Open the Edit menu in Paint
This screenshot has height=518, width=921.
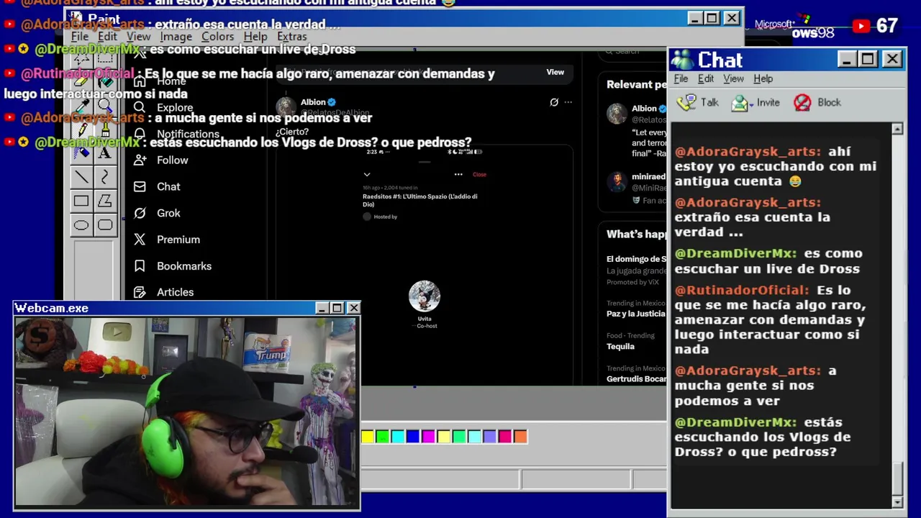click(x=107, y=36)
